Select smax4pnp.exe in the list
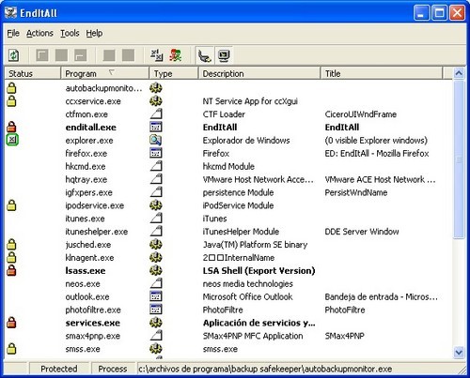The image size is (470, 378). tap(93, 336)
